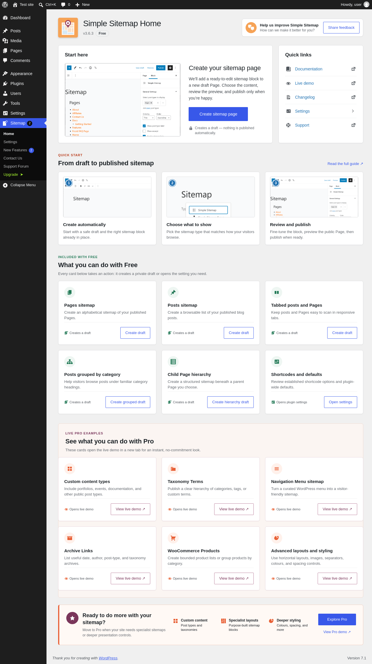
Task: View live demo for Taxonomy Terms
Action: [x=234, y=509]
